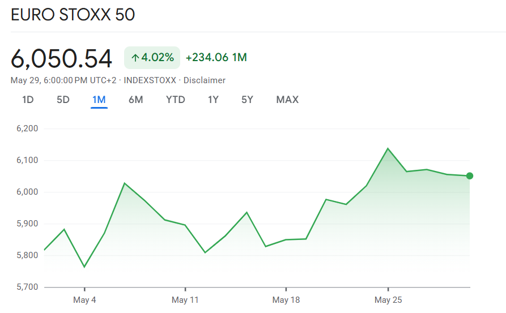Switch chart to 6M range

pyautogui.click(x=135, y=100)
